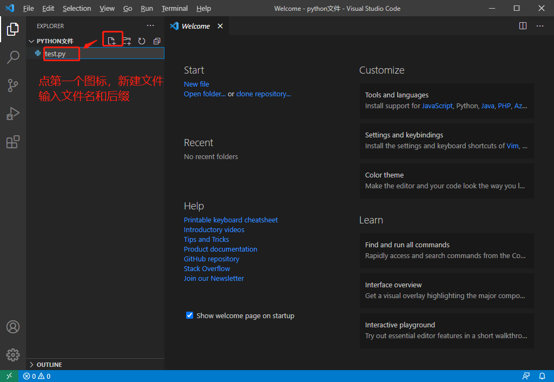Open the Selection menu
554x382 pixels.
click(77, 8)
